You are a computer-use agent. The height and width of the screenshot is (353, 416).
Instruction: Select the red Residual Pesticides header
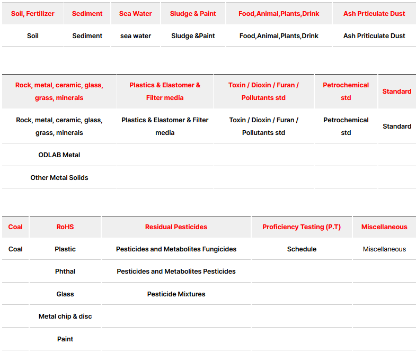click(x=176, y=227)
